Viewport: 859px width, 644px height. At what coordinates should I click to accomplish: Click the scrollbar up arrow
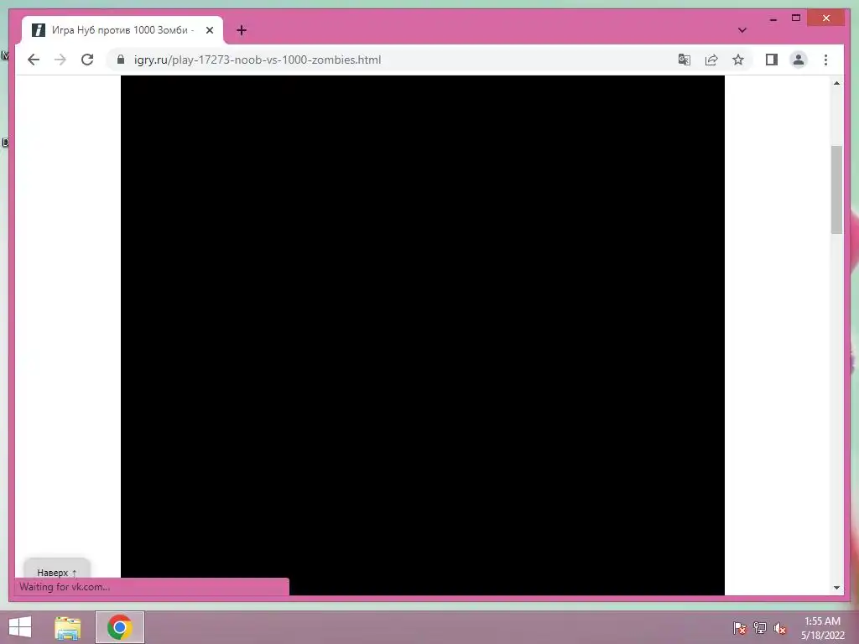[836, 83]
